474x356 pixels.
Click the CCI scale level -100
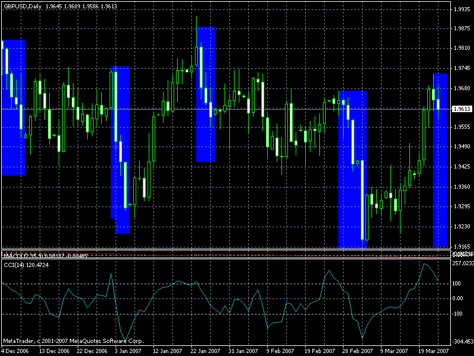[457, 314]
